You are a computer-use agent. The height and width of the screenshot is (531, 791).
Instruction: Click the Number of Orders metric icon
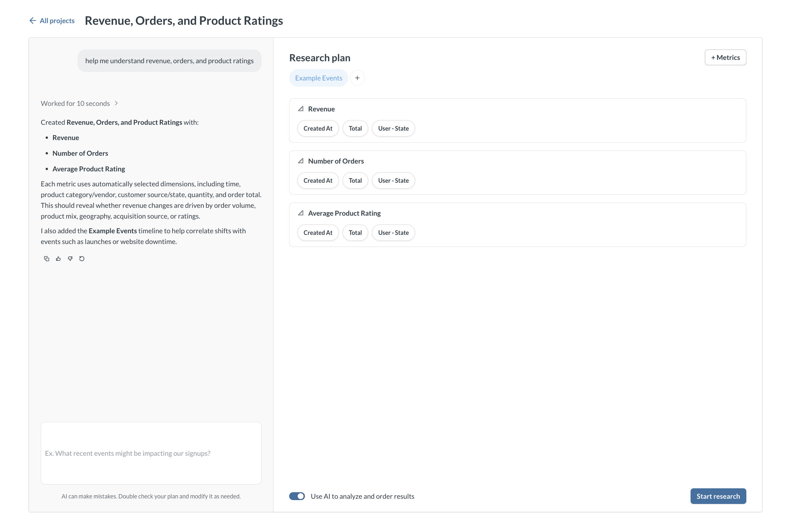(301, 161)
